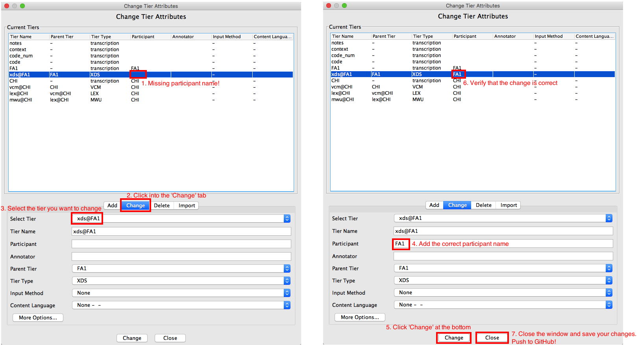638x345 pixels.
Task: Select the mwu@CHI row in right table
Action: coord(473,100)
